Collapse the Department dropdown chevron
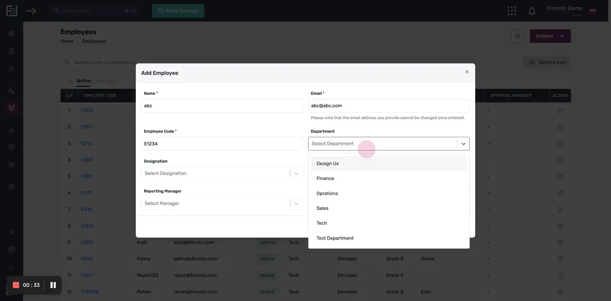The height and width of the screenshot is (301, 611). [x=463, y=144]
